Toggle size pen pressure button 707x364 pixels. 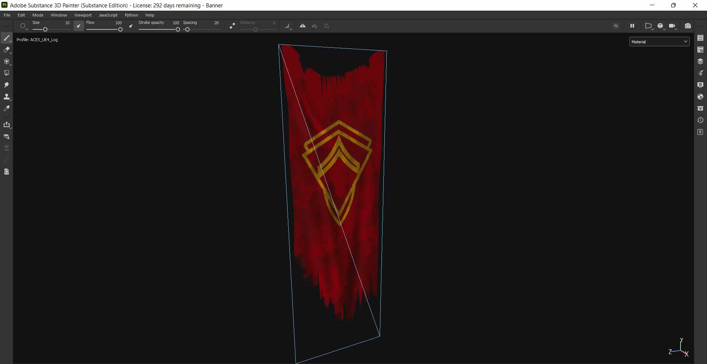point(78,26)
